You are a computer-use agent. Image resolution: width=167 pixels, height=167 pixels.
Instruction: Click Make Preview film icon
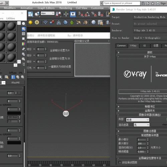23,49
